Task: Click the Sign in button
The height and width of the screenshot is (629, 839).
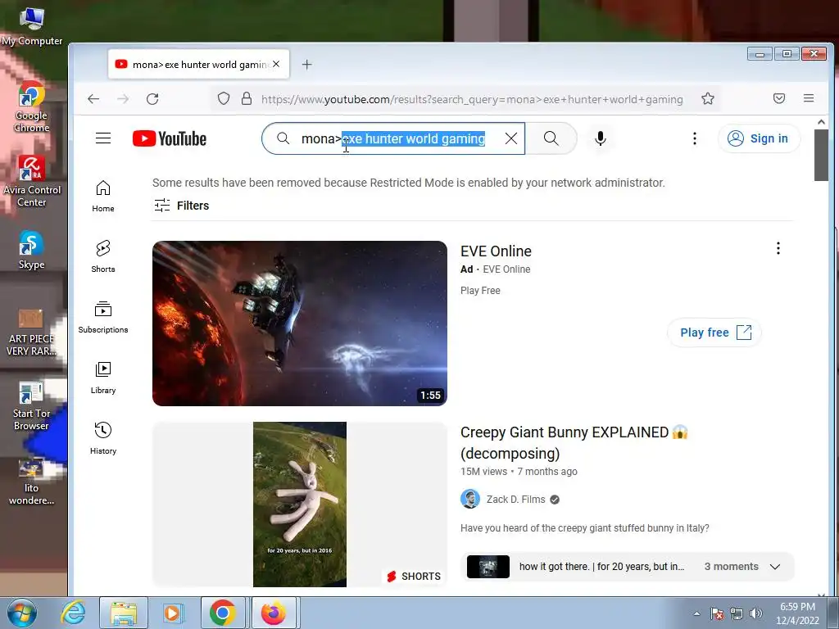Action: coord(759,138)
